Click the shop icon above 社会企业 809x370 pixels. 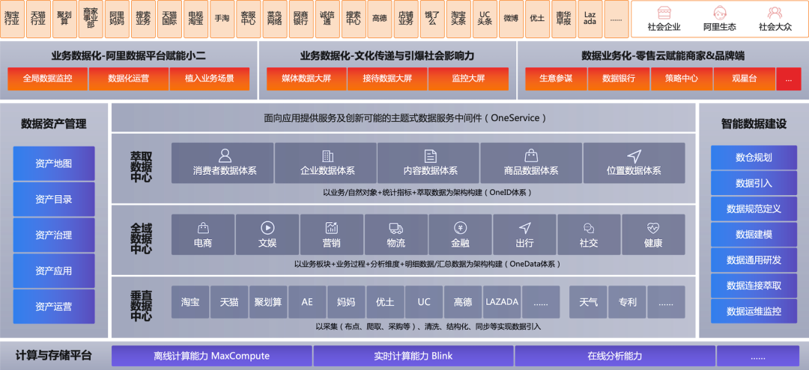pos(664,13)
